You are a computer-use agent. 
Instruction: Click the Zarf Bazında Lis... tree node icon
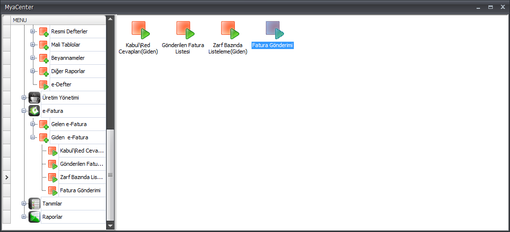pyautogui.click(x=53, y=178)
